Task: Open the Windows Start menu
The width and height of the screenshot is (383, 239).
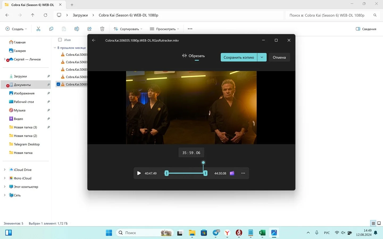Action: 109,233
